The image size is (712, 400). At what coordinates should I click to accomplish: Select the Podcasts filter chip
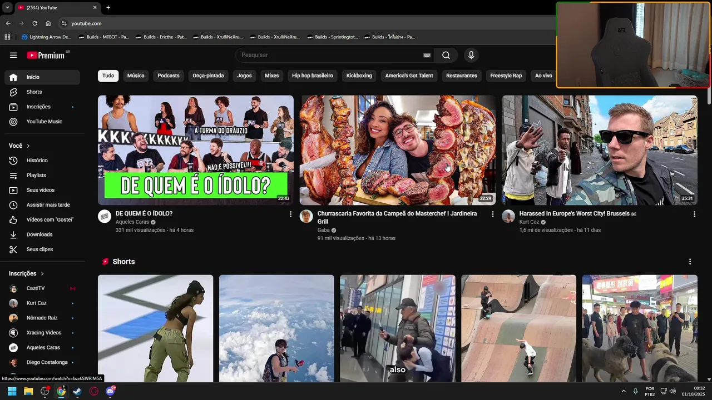click(169, 76)
